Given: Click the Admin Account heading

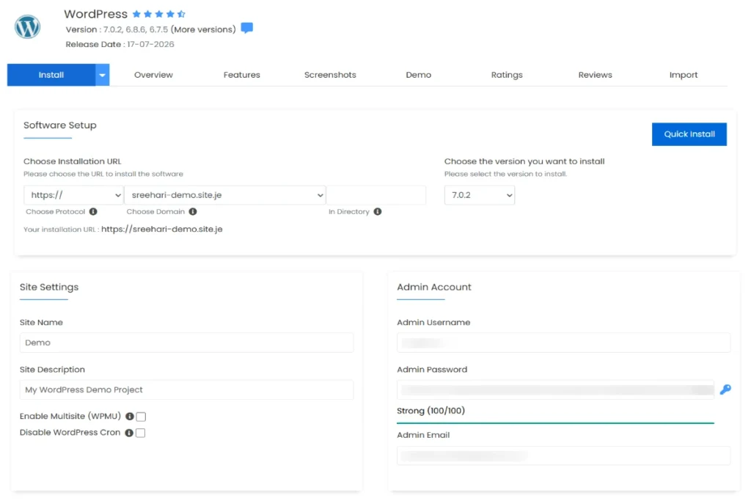Looking at the screenshot, I should [x=434, y=287].
